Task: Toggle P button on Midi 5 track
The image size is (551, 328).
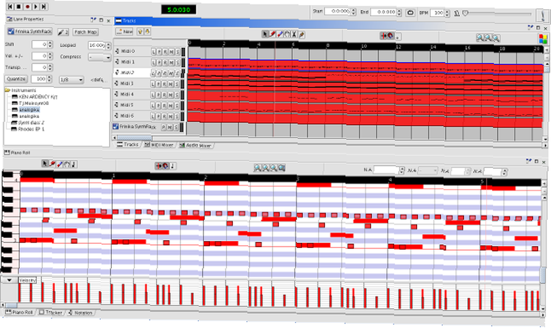Action: point(159,105)
